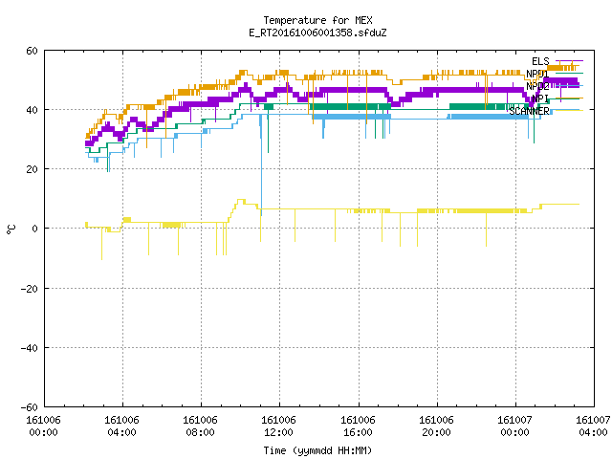Click the x-axis tick '161006 04:00'
Viewport: 612px width, 459px height.
point(121,426)
